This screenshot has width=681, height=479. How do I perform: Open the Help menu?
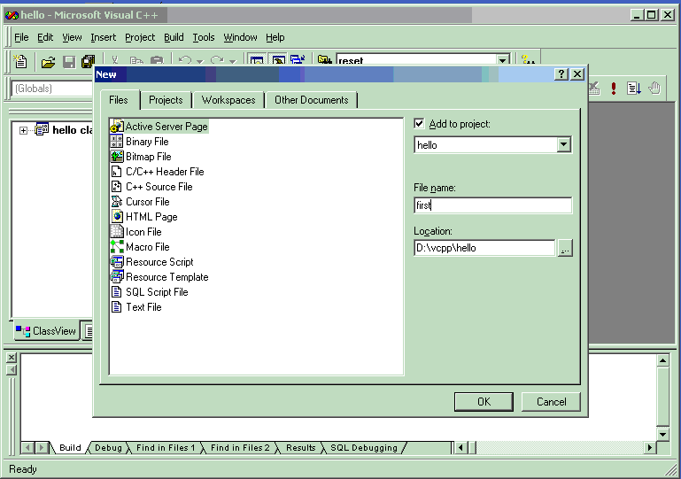275,37
